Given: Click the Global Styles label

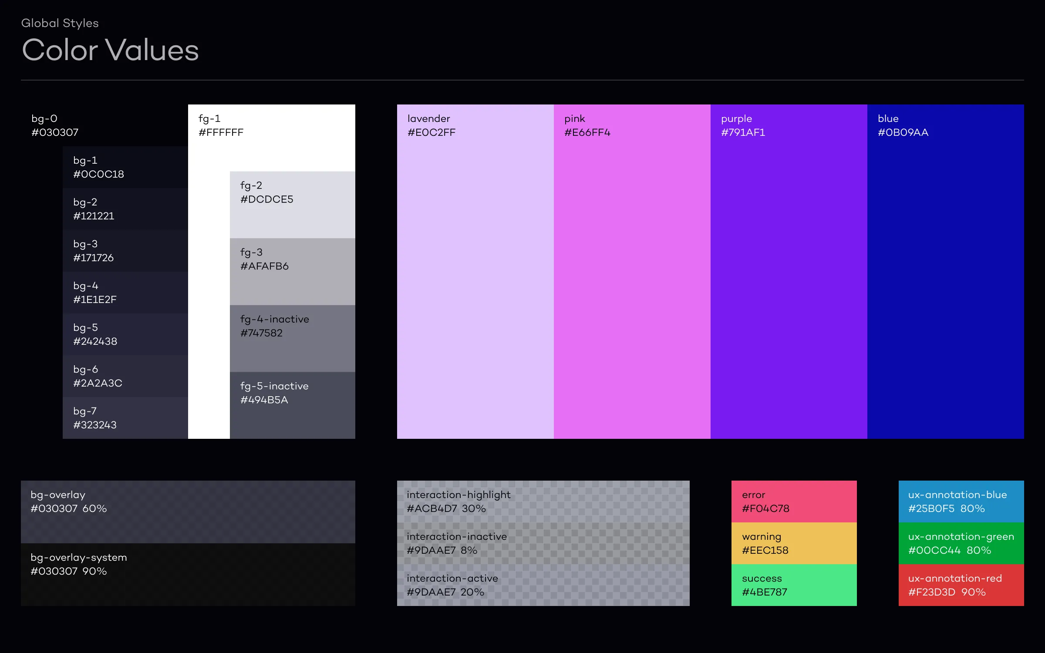Looking at the screenshot, I should [60, 23].
